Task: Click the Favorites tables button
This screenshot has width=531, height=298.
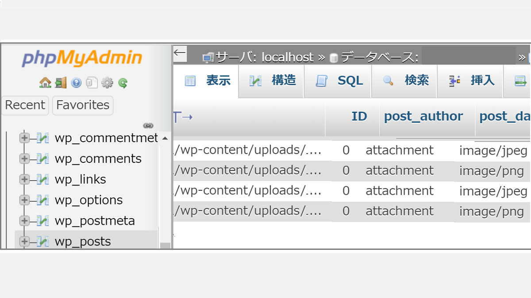Action: click(x=83, y=105)
